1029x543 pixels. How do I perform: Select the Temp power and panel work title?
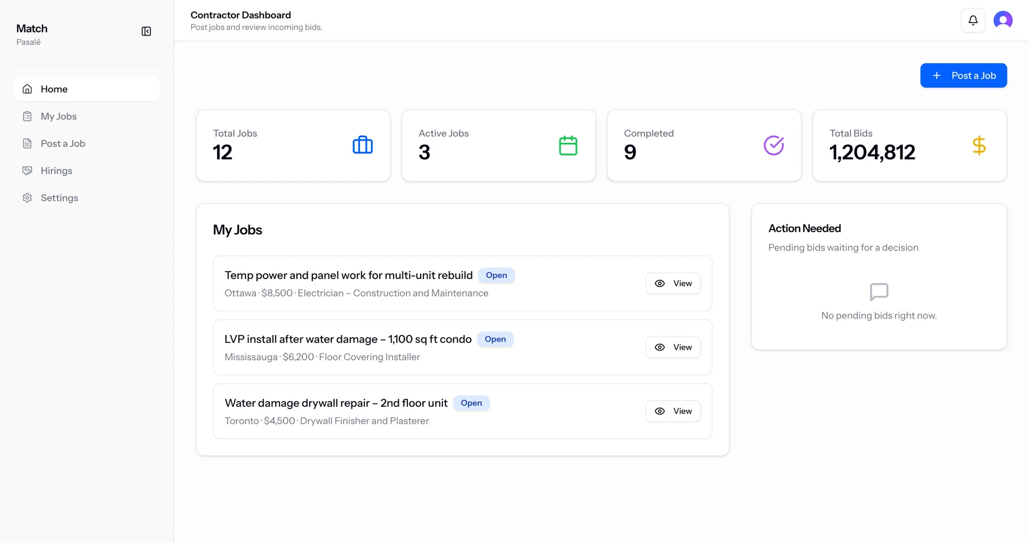click(348, 275)
